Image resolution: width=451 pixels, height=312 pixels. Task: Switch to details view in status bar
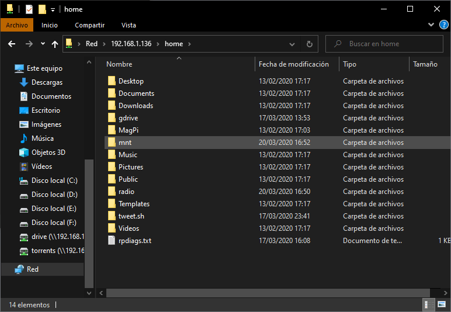[x=428, y=304]
